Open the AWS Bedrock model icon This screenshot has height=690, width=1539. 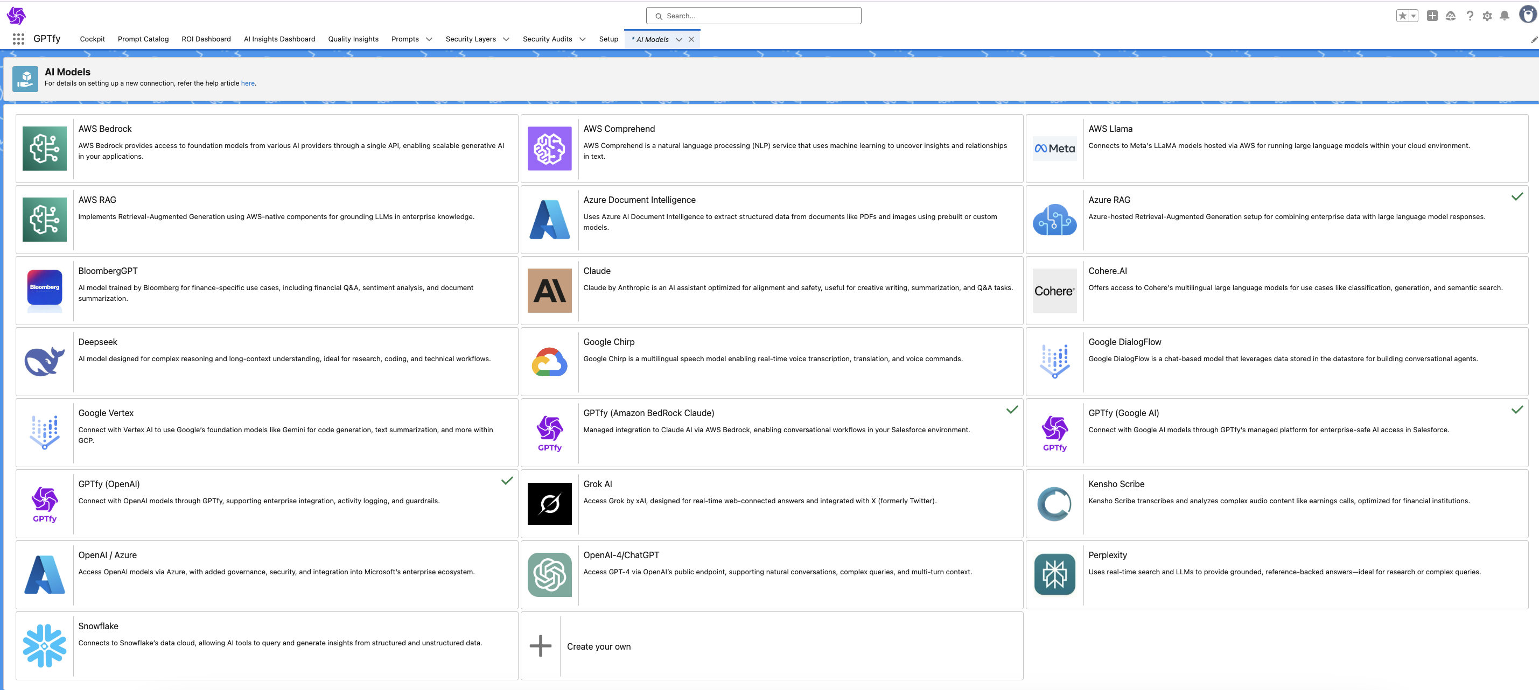(x=45, y=149)
